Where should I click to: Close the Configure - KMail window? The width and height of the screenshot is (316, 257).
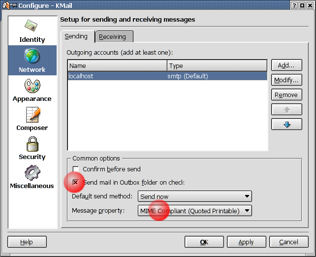coord(310,5)
